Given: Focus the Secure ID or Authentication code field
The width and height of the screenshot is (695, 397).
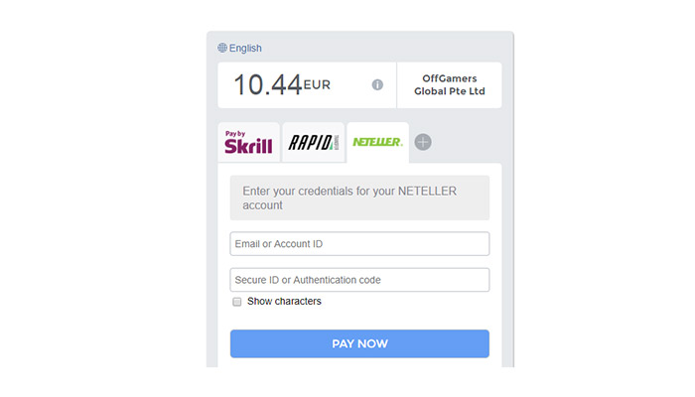Looking at the screenshot, I should pyautogui.click(x=359, y=280).
